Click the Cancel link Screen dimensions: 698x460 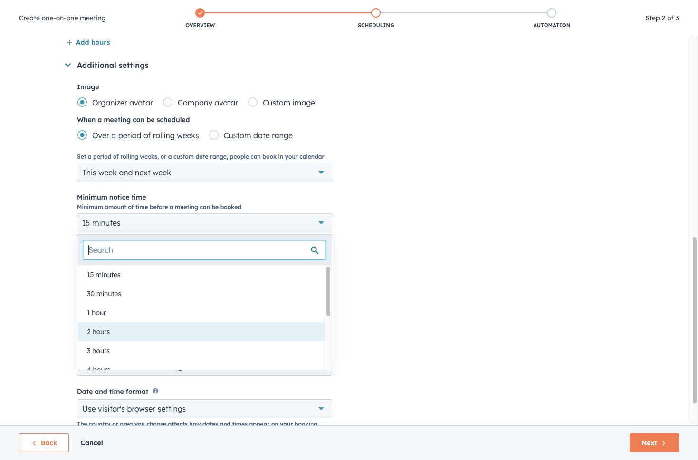(92, 443)
